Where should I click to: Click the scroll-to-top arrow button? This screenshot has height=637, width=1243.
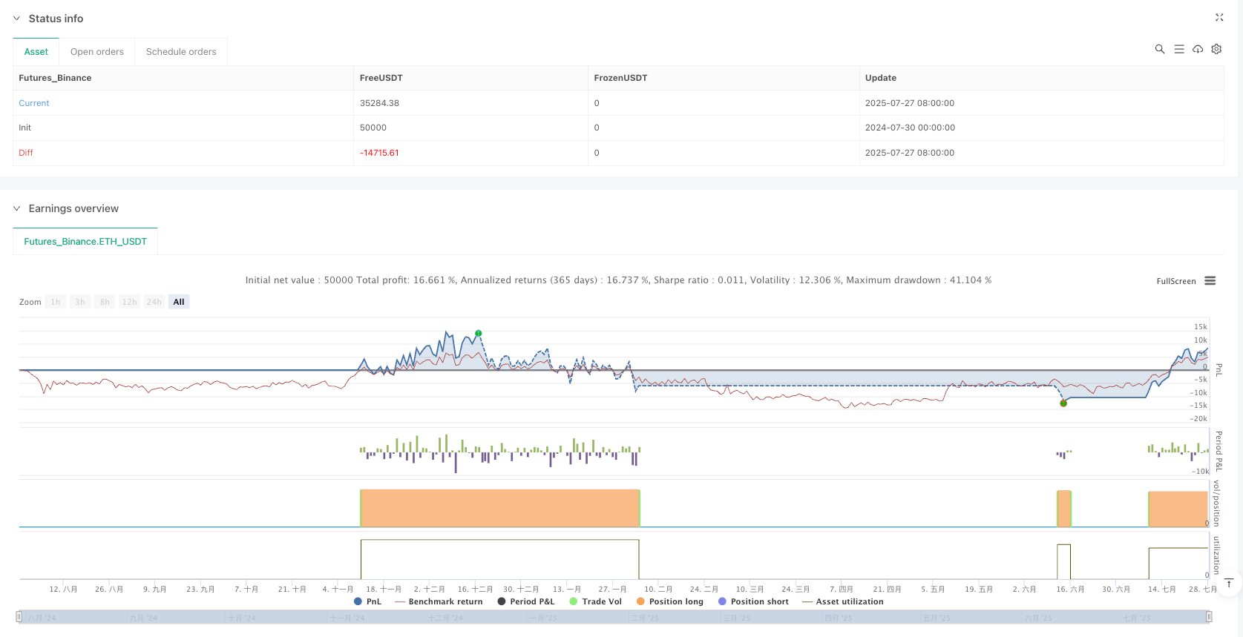pos(1229,584)
